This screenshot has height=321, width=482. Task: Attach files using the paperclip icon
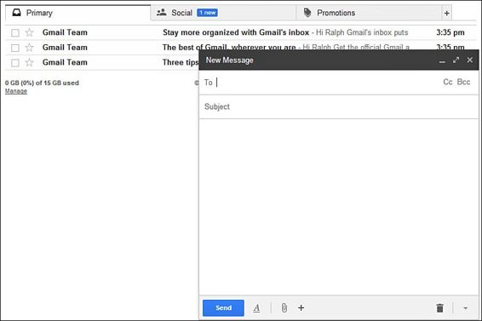284,307
